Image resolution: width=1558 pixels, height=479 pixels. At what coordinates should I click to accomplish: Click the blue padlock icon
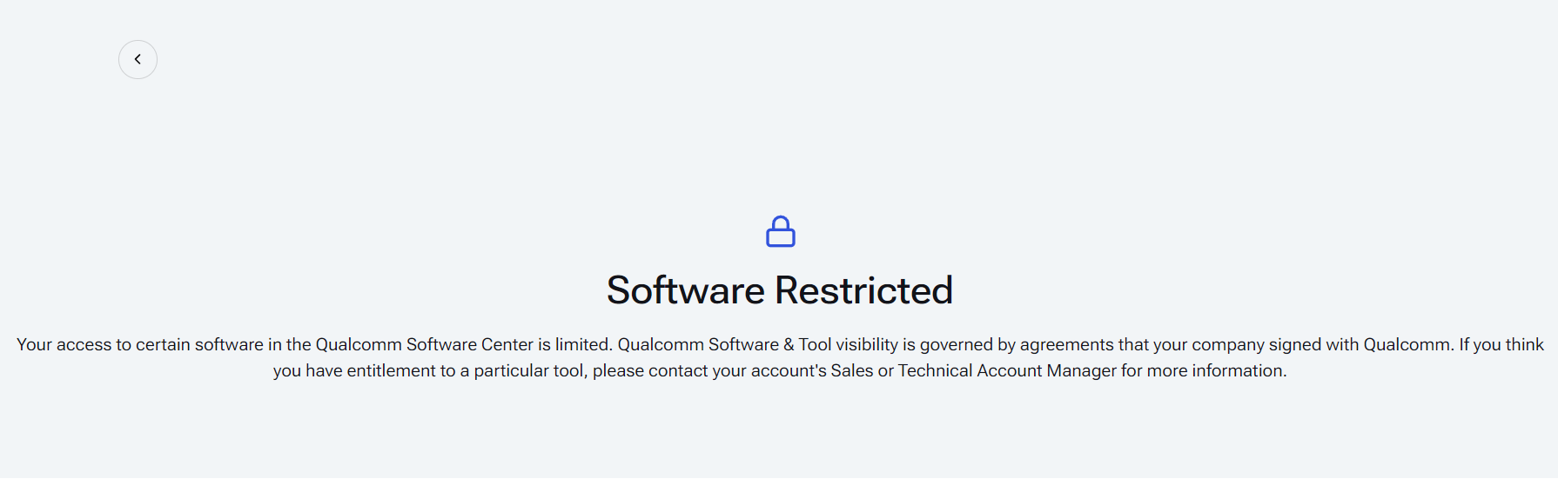click(780, 232)
